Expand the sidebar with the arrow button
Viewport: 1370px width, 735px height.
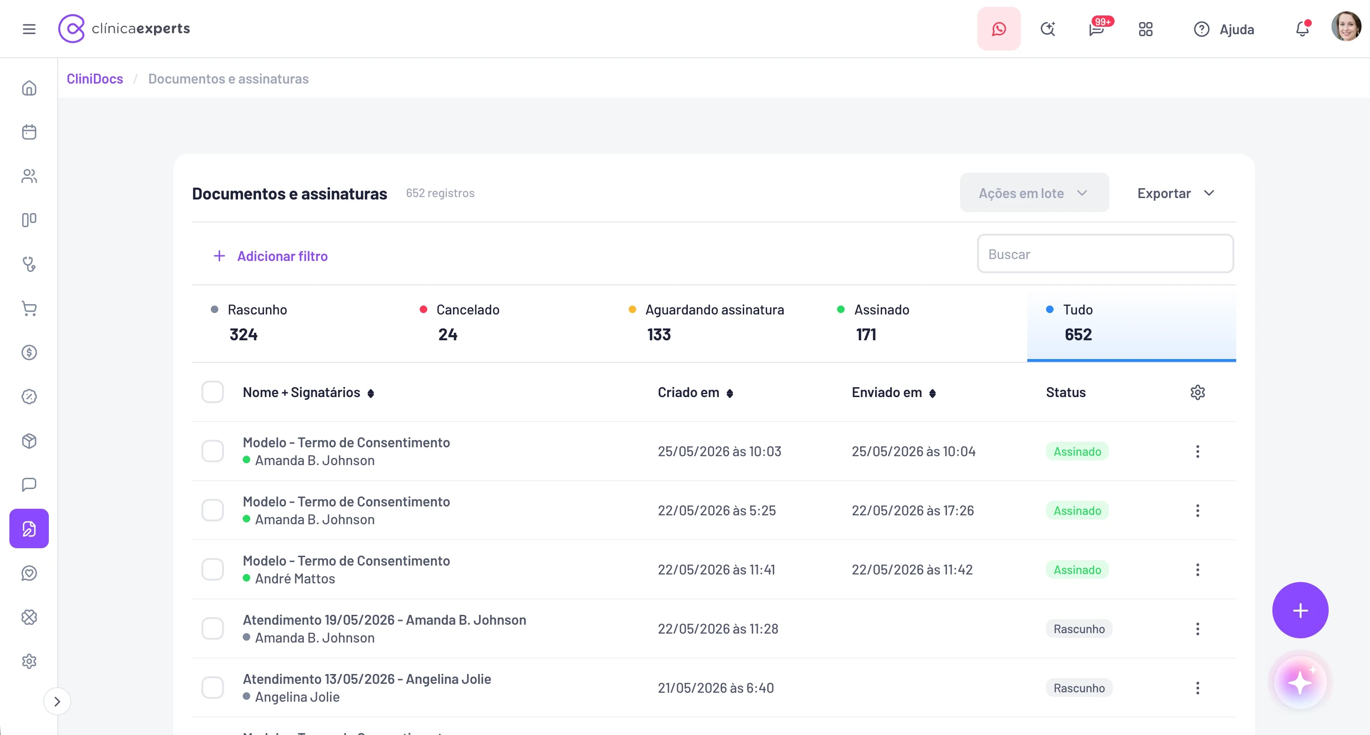click(x=57, y=702)
